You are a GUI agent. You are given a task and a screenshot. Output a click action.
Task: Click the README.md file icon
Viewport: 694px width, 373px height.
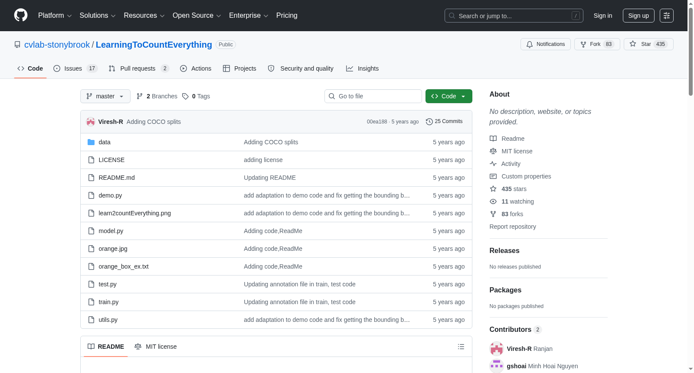(91, 178)
